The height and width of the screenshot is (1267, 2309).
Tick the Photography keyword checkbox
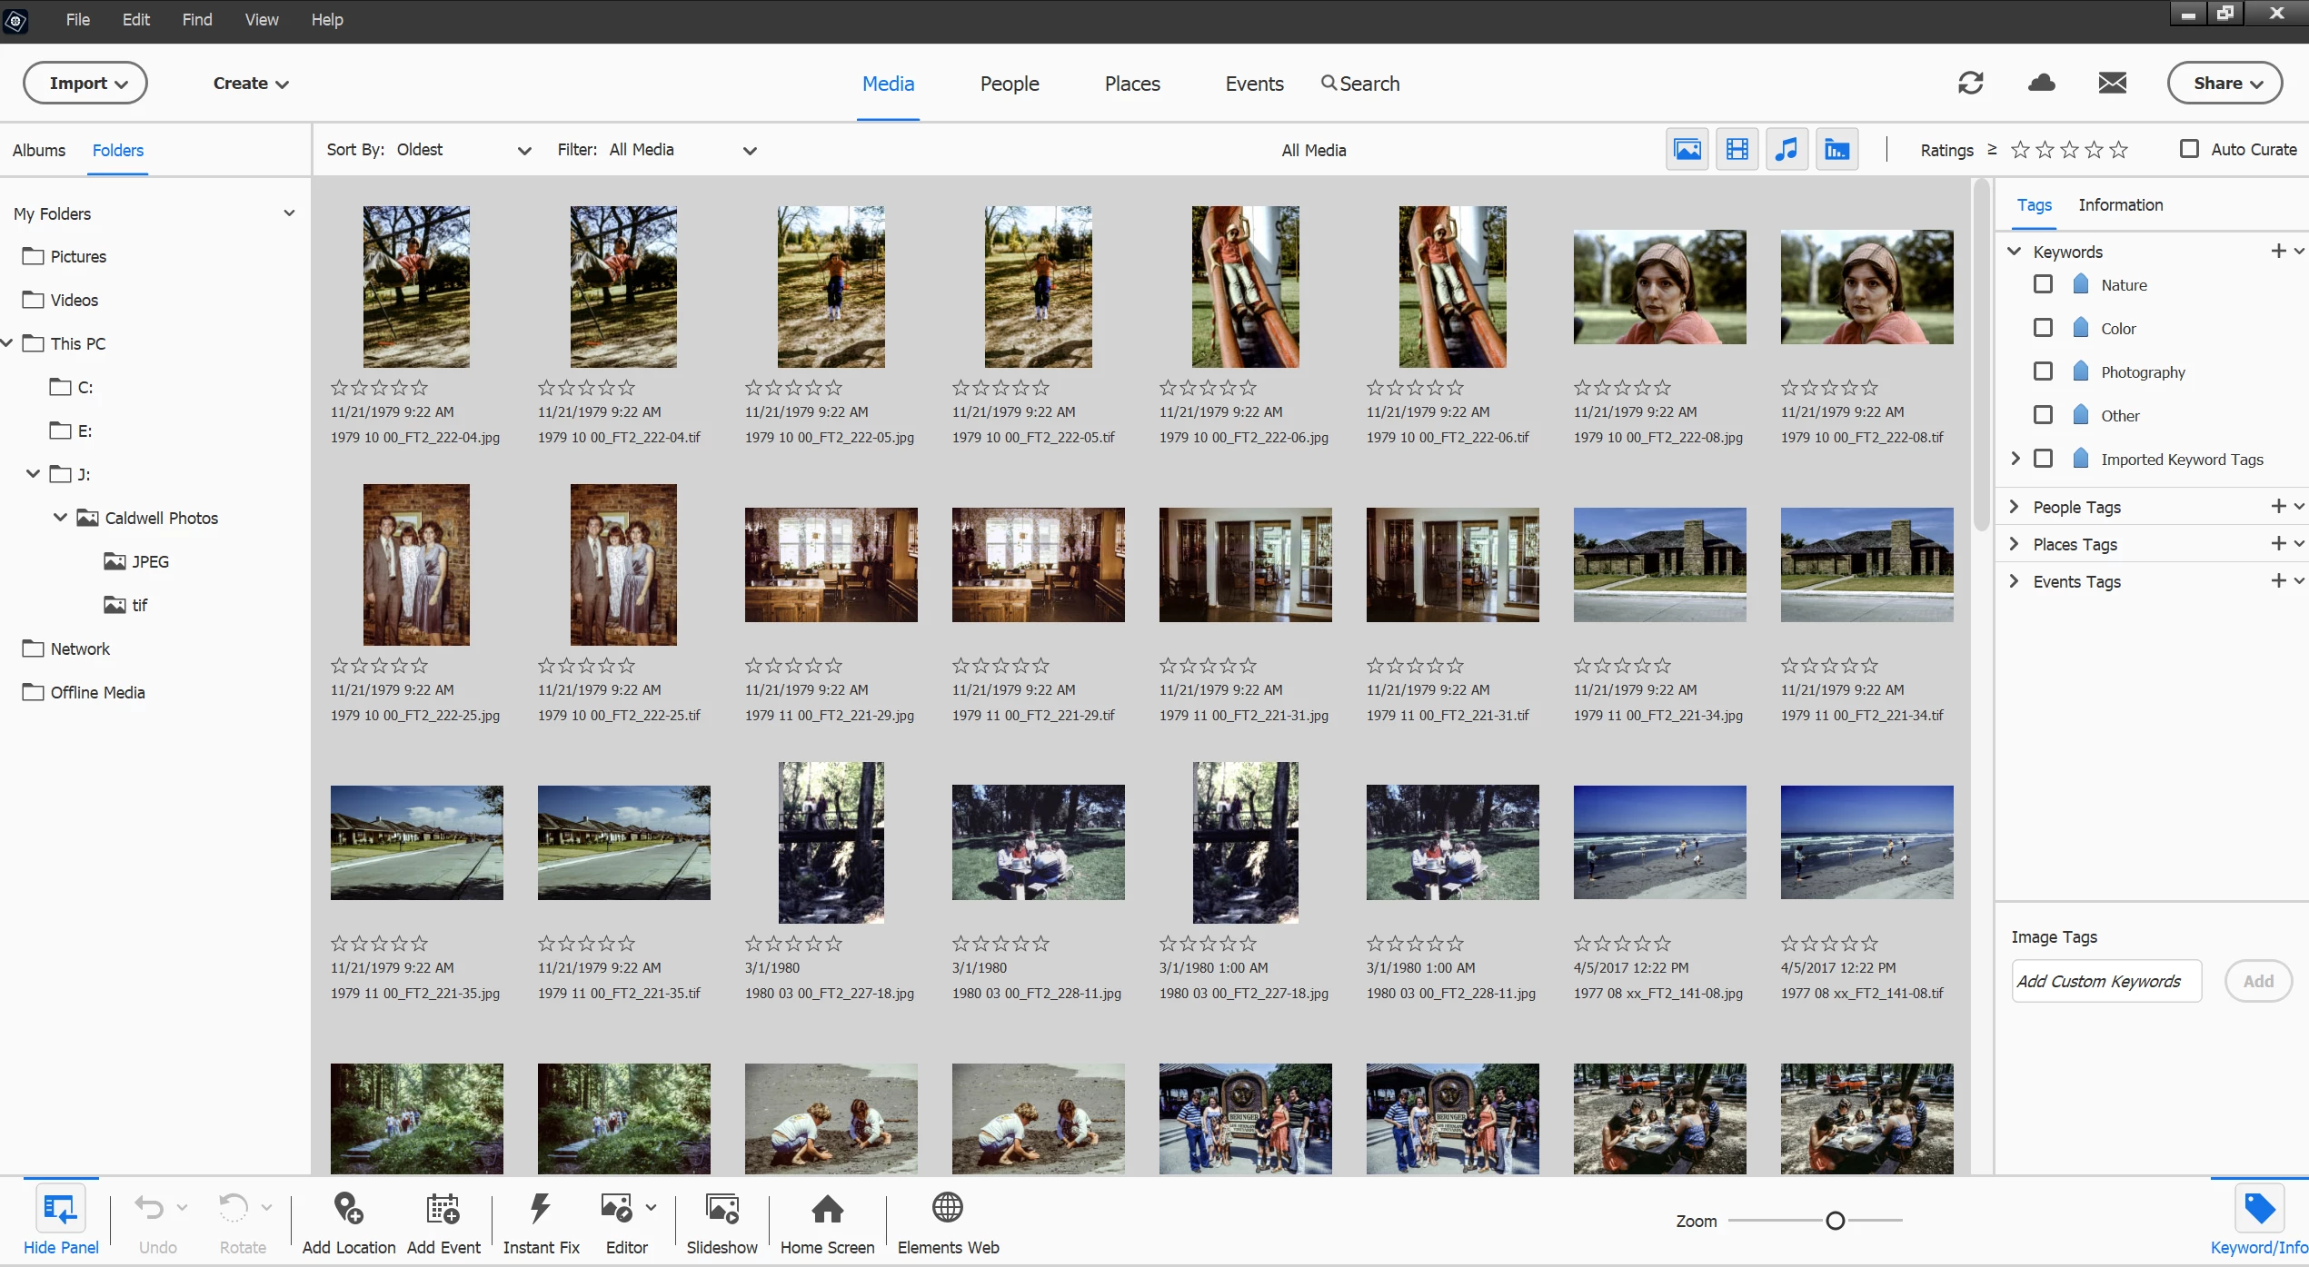point(2043,371)
